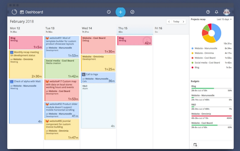Click the Blog legend row showing 1h 5m
The height and width of the screenshot is (151, 240).
coord(211,67)
